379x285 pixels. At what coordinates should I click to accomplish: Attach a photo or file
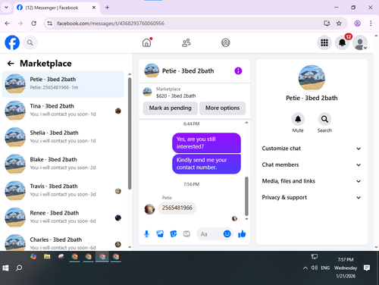tap(160, 234)
